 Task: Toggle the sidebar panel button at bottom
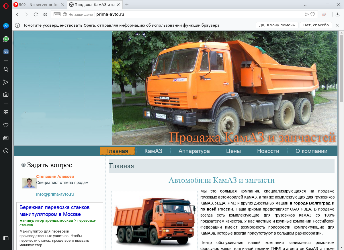tap(6, 238)
